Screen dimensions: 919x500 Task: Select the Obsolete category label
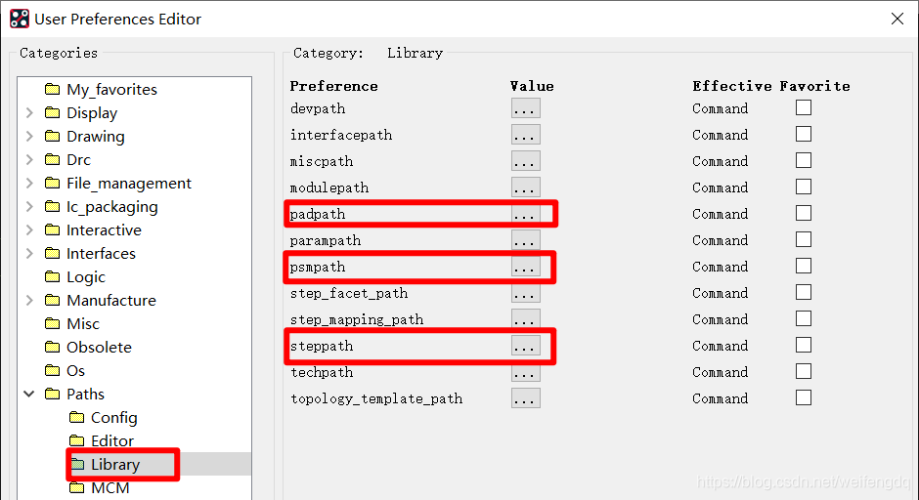coord(99,348)
